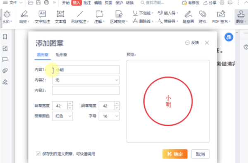Toggle 保存到自定义图章 checkbox
This screenshot has width=248, height=163.
pos(38,153)
